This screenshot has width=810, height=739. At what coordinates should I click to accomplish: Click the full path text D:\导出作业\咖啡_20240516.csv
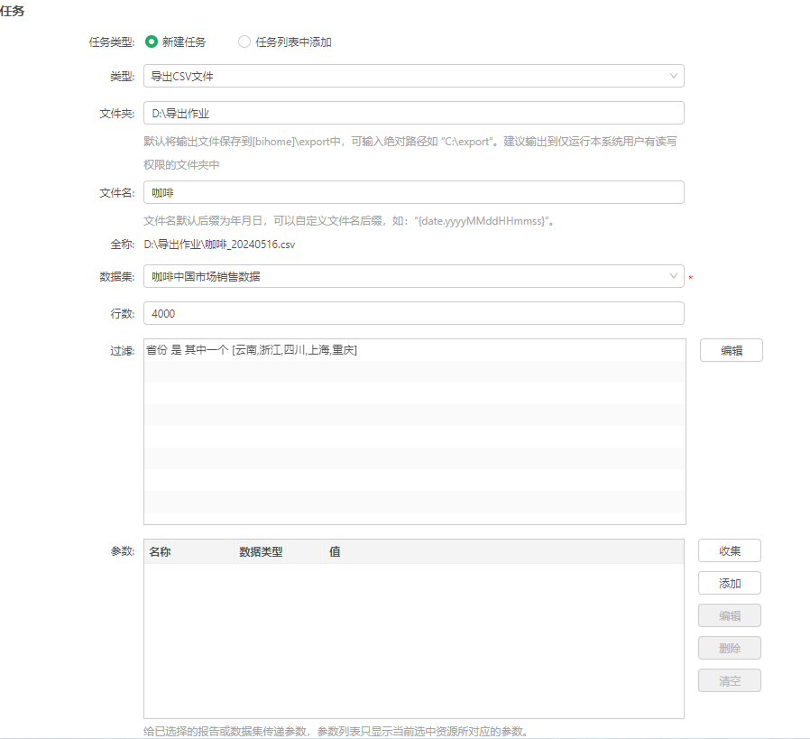point(219,245)
